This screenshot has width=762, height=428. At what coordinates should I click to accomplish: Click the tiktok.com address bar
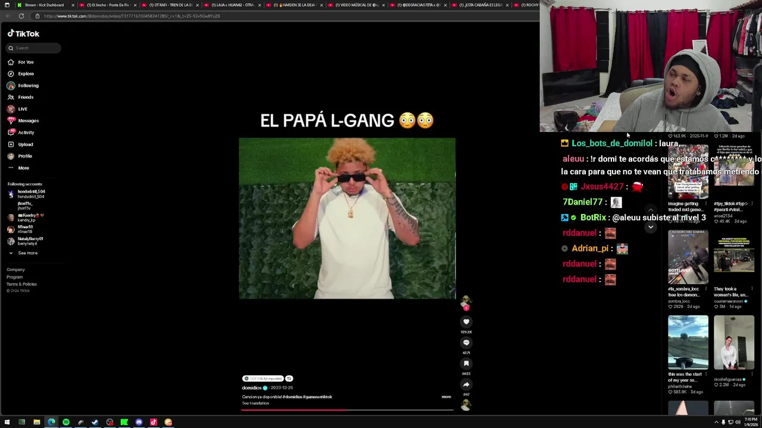click(286, 16)
